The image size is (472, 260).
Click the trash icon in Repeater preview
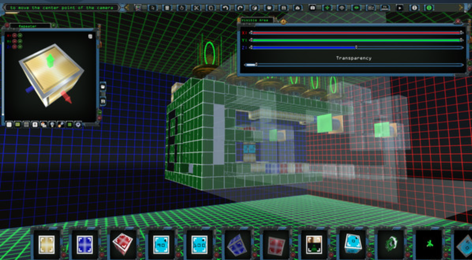[x=91, y=36]
